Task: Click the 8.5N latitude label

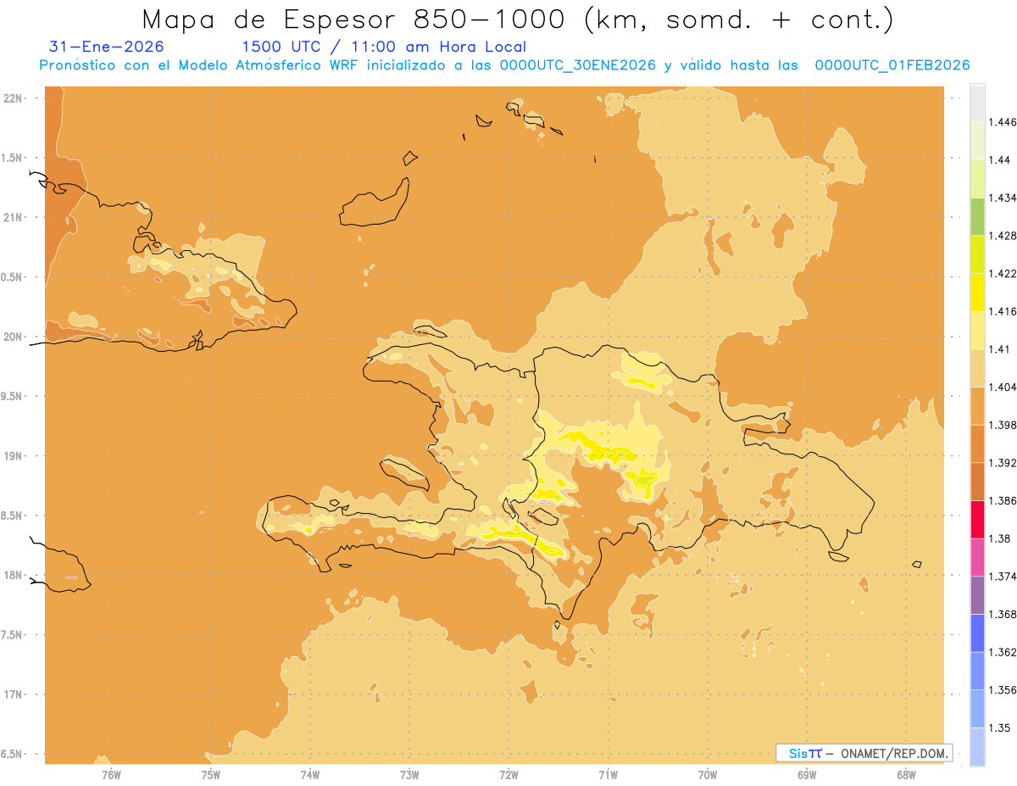Action: [13, 516]
